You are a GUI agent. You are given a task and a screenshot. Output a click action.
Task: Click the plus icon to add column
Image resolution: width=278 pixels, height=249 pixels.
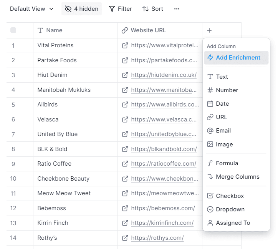[x=209, y=30]
